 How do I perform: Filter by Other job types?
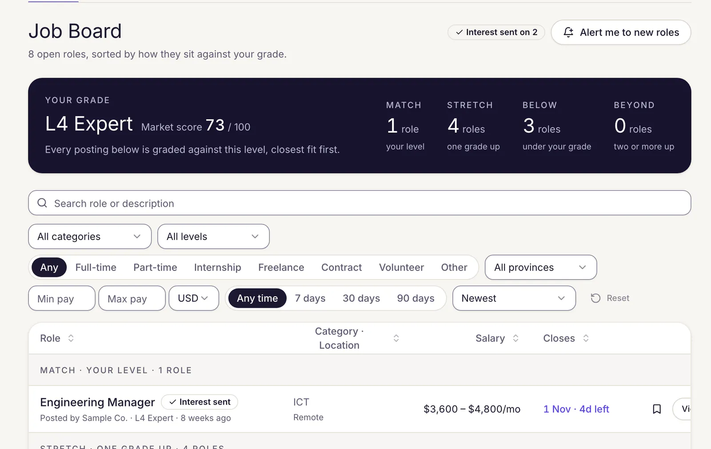pos(454,268)
